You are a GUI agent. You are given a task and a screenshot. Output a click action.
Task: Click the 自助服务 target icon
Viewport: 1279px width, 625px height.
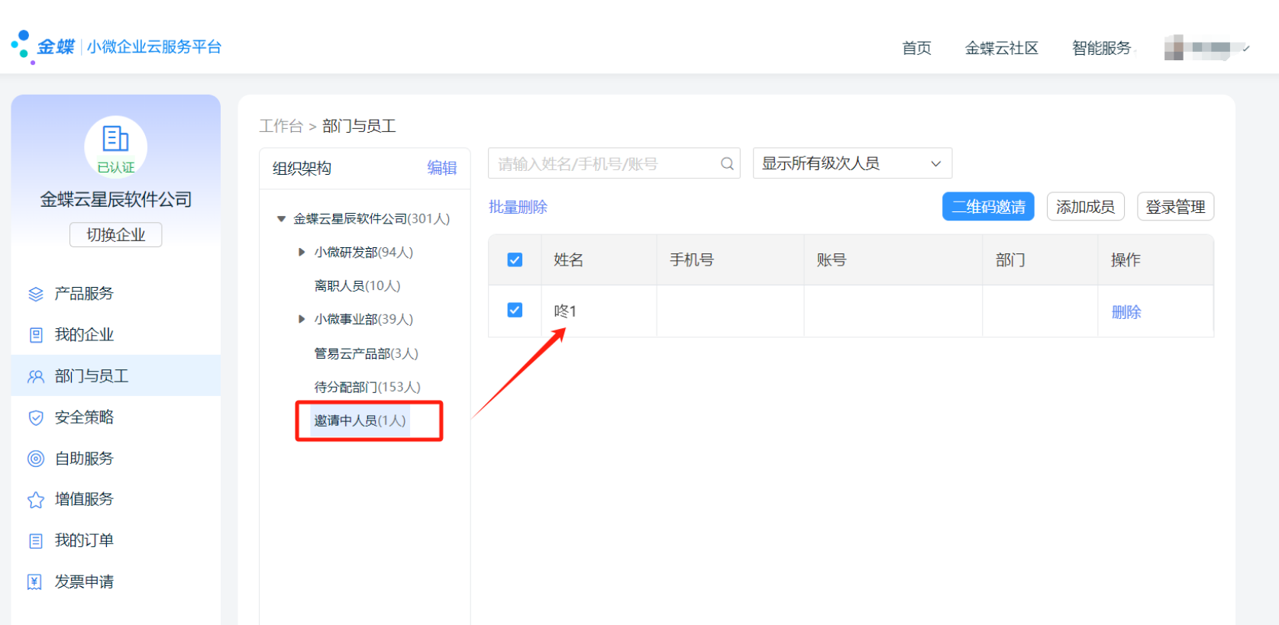click(36, 459)
